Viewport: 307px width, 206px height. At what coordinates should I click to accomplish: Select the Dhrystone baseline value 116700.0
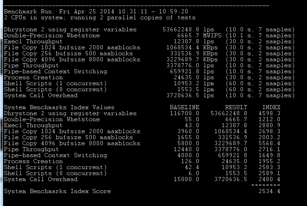(184, 113)
